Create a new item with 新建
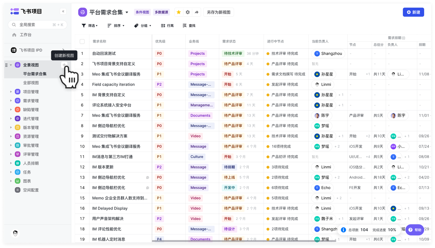Image resolution: width=435 pixels, height=248 pixels. tap(413, 12)
